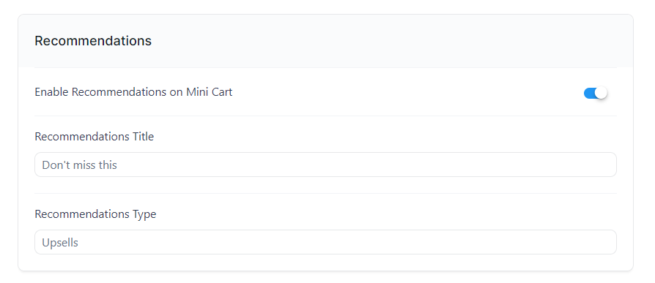Image resolution: width=655 pixels, height=283 pixels.
Task: Click inside the "Don't miss this" text box
Action: [x=325, y=165]
